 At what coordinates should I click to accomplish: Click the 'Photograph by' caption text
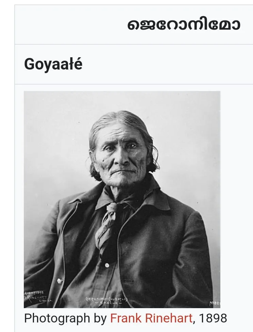66,318
